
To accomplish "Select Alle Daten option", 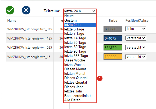I will (80, 100).
